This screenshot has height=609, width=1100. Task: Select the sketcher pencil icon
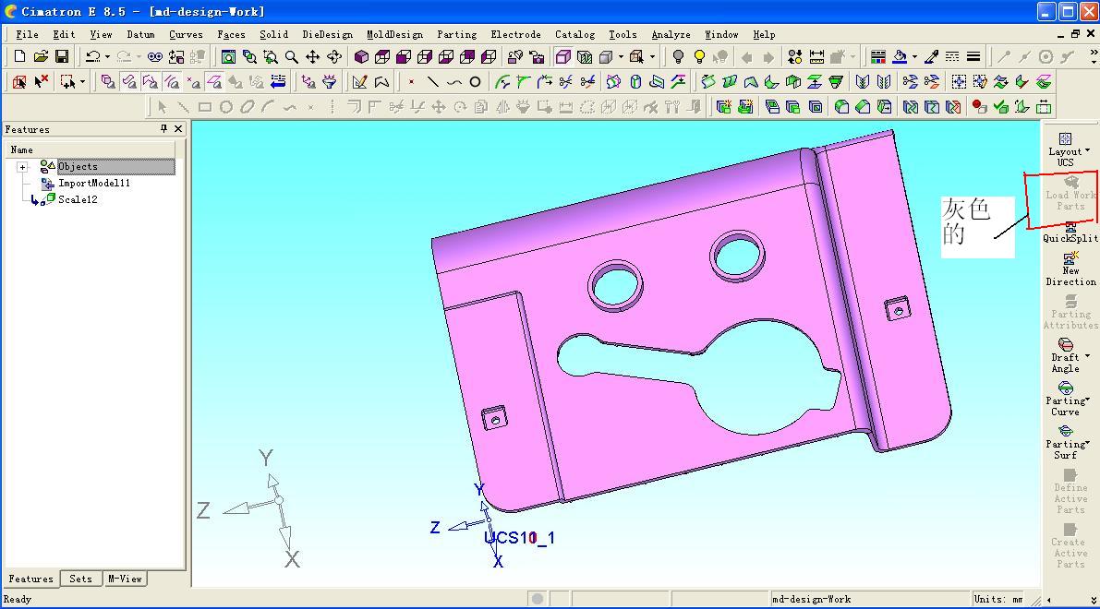pyautogui.click(x=360, y=82)
